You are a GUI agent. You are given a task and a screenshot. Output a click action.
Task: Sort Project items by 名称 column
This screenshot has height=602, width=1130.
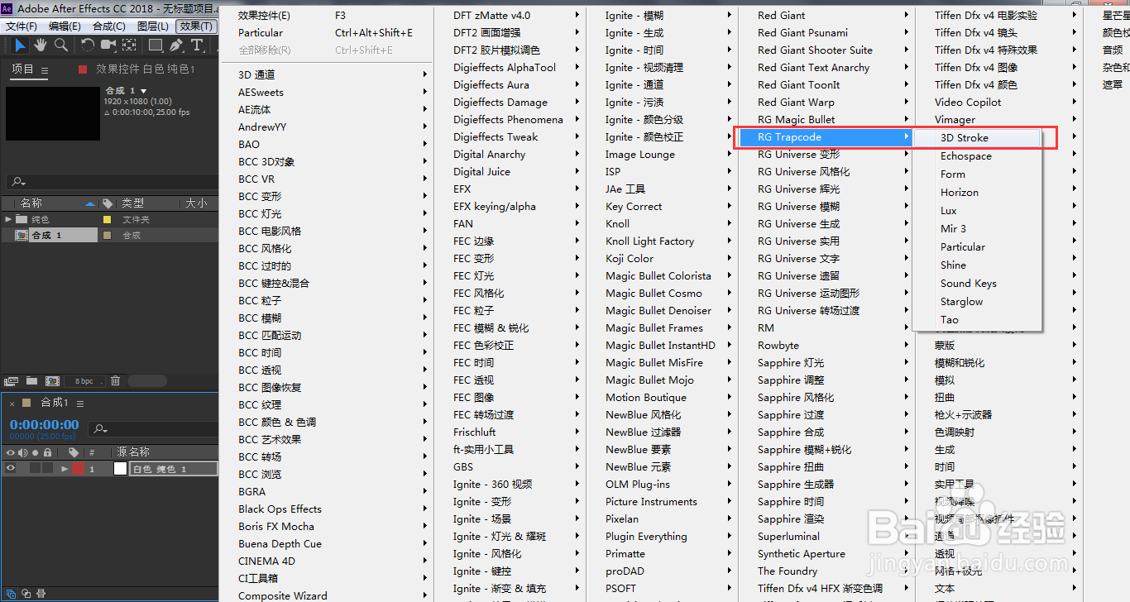tap(31, 203)
